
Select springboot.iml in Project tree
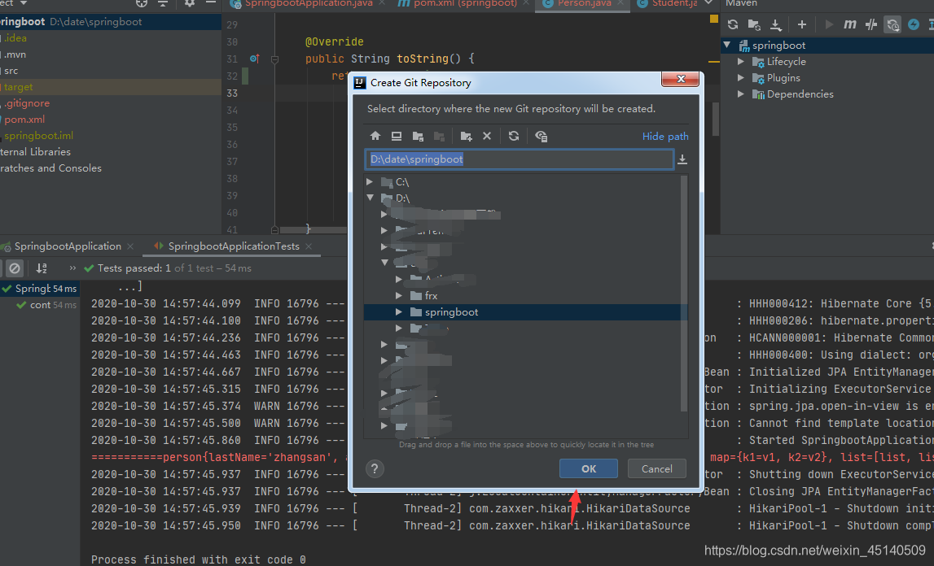coord(110,136)
